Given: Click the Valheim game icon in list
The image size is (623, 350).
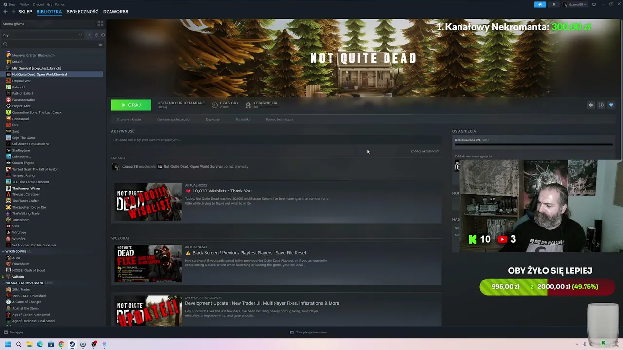Looking at the screenshot, I should (8, 277).
